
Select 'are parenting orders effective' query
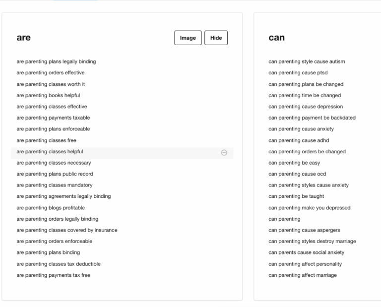pyautogui.click(x=50, y=73)
